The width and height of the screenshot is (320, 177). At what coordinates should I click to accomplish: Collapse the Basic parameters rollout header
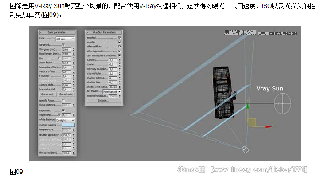[57, 32]
